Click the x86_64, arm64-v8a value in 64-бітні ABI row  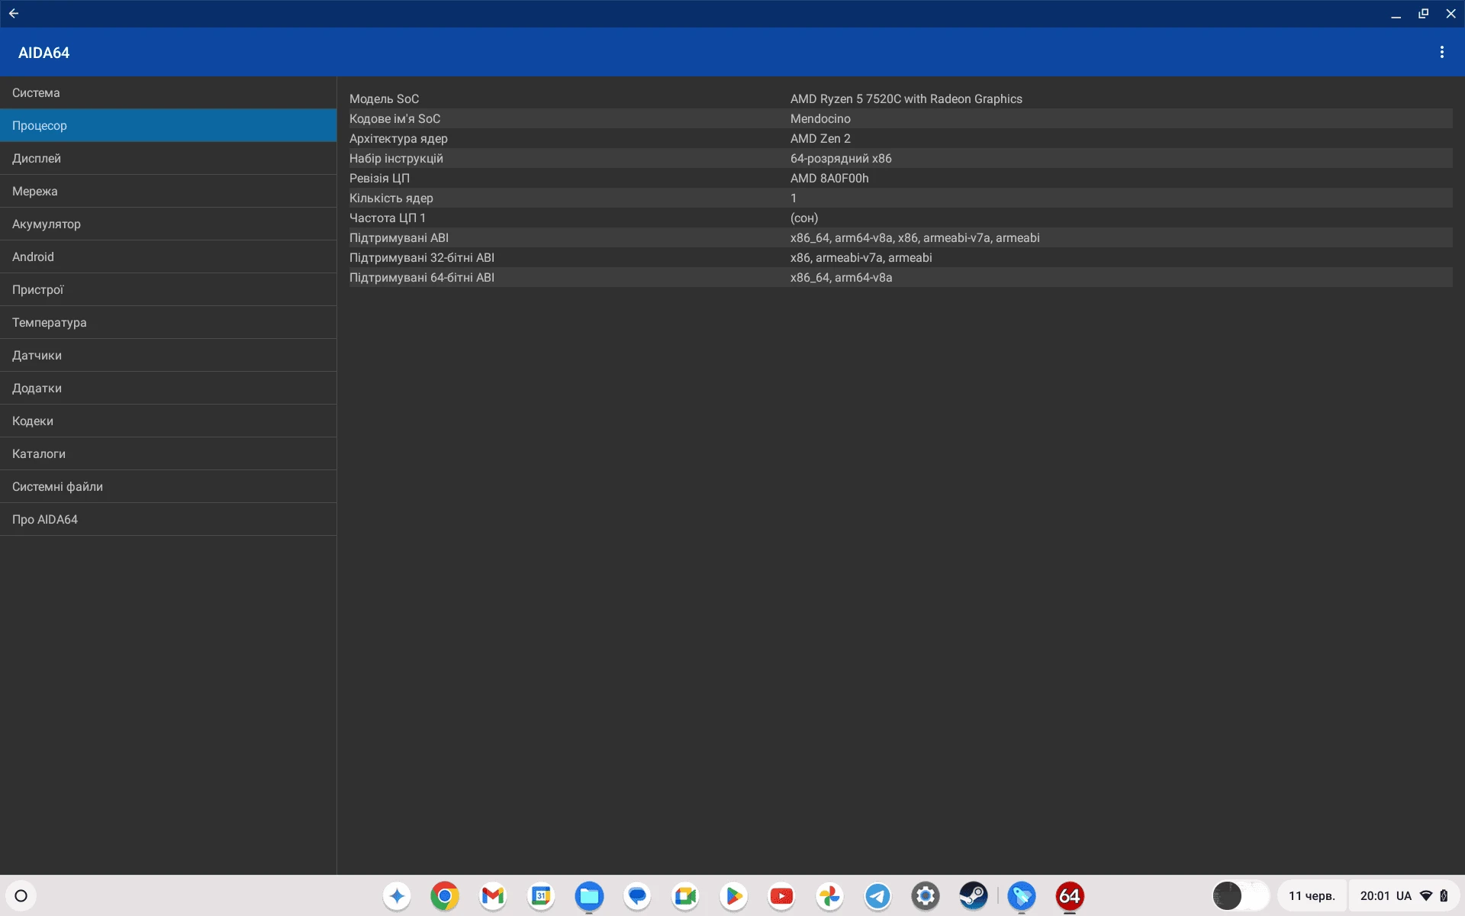click(841, 277)
